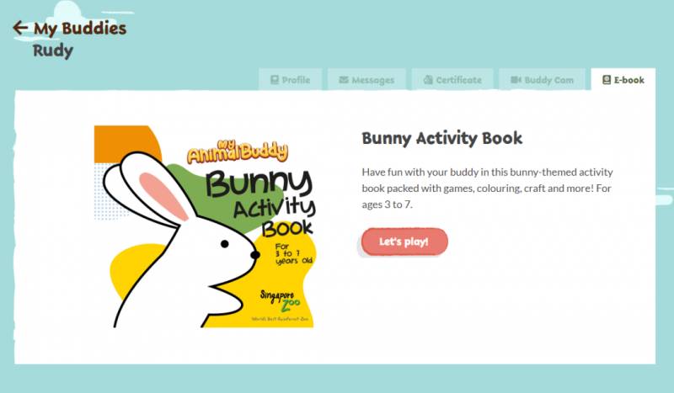The width and height of the screenshot is (674, 393).
Task: Click the Bunny Activity Book title
Action: pos(441,138)
